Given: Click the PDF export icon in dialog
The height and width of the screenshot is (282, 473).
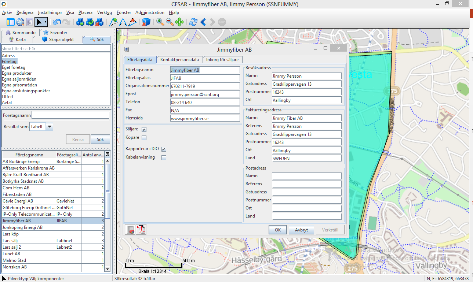Looking at the screenshot, I should coord(141,230).
